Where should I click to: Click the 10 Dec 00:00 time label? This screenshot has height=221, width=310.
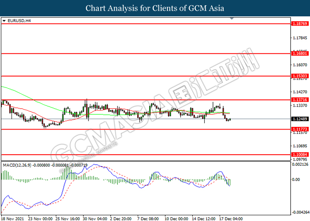pos(176,219)
